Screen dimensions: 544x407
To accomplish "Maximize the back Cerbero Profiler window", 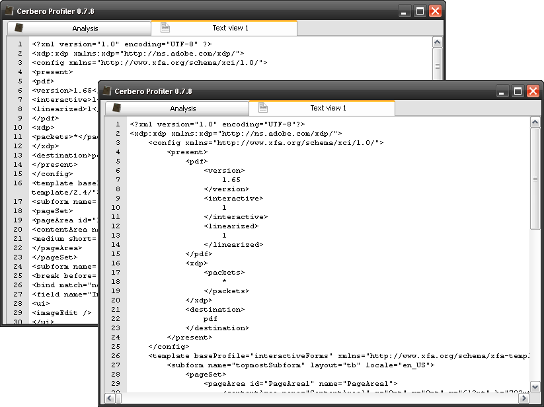I will tap(420, 11).
